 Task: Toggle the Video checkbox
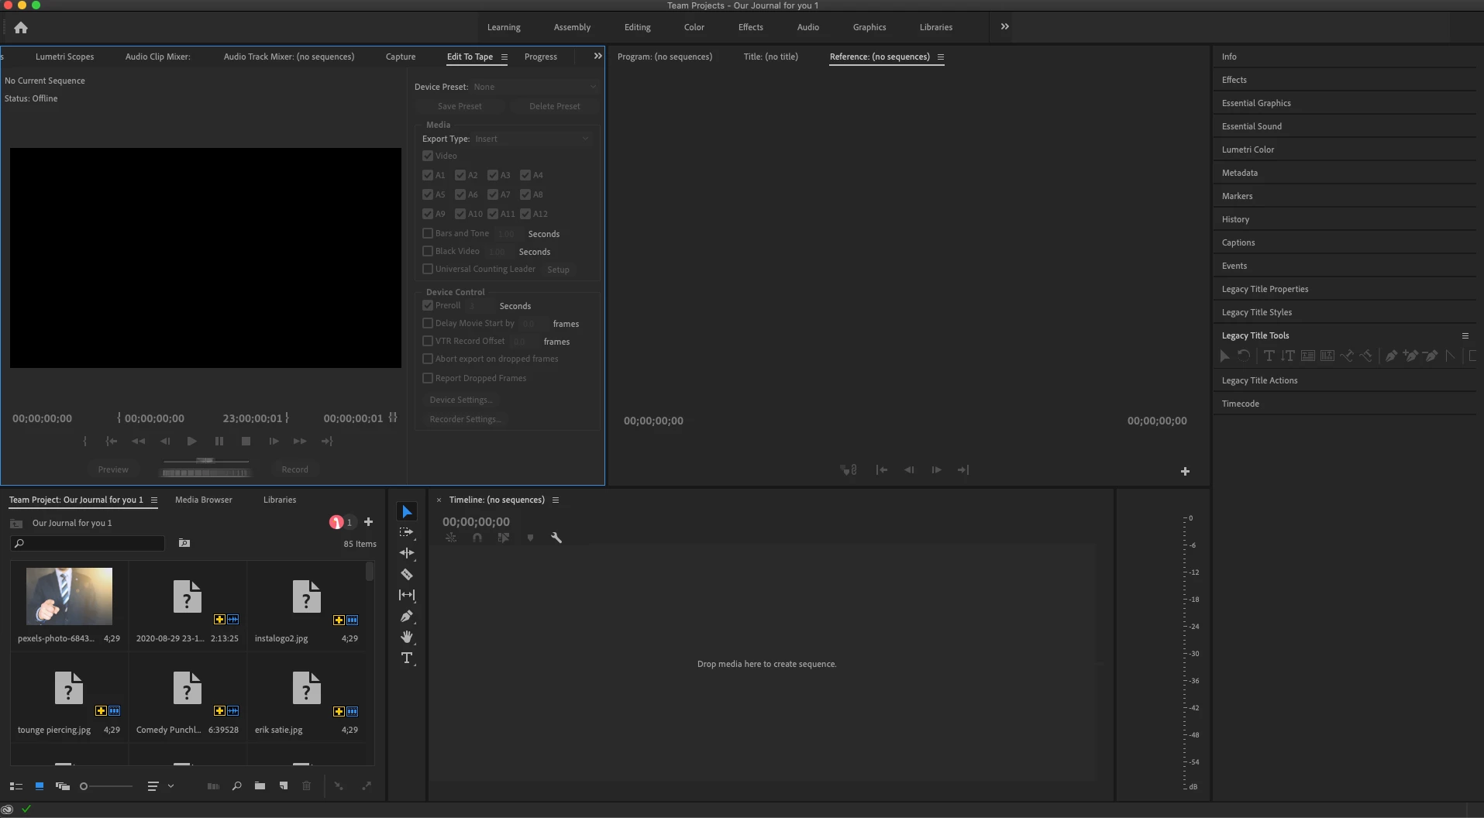[x=428, y=156]
